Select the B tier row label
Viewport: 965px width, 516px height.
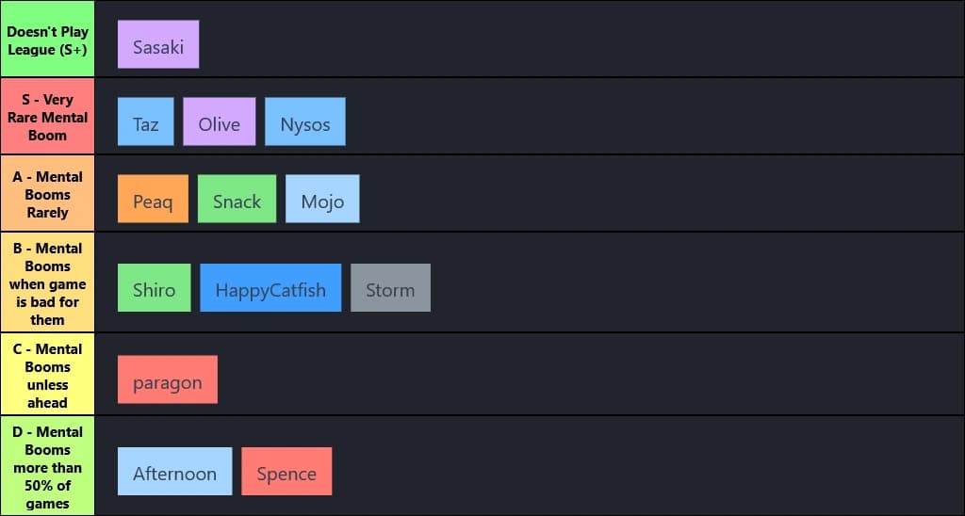[x=47, y=282]
